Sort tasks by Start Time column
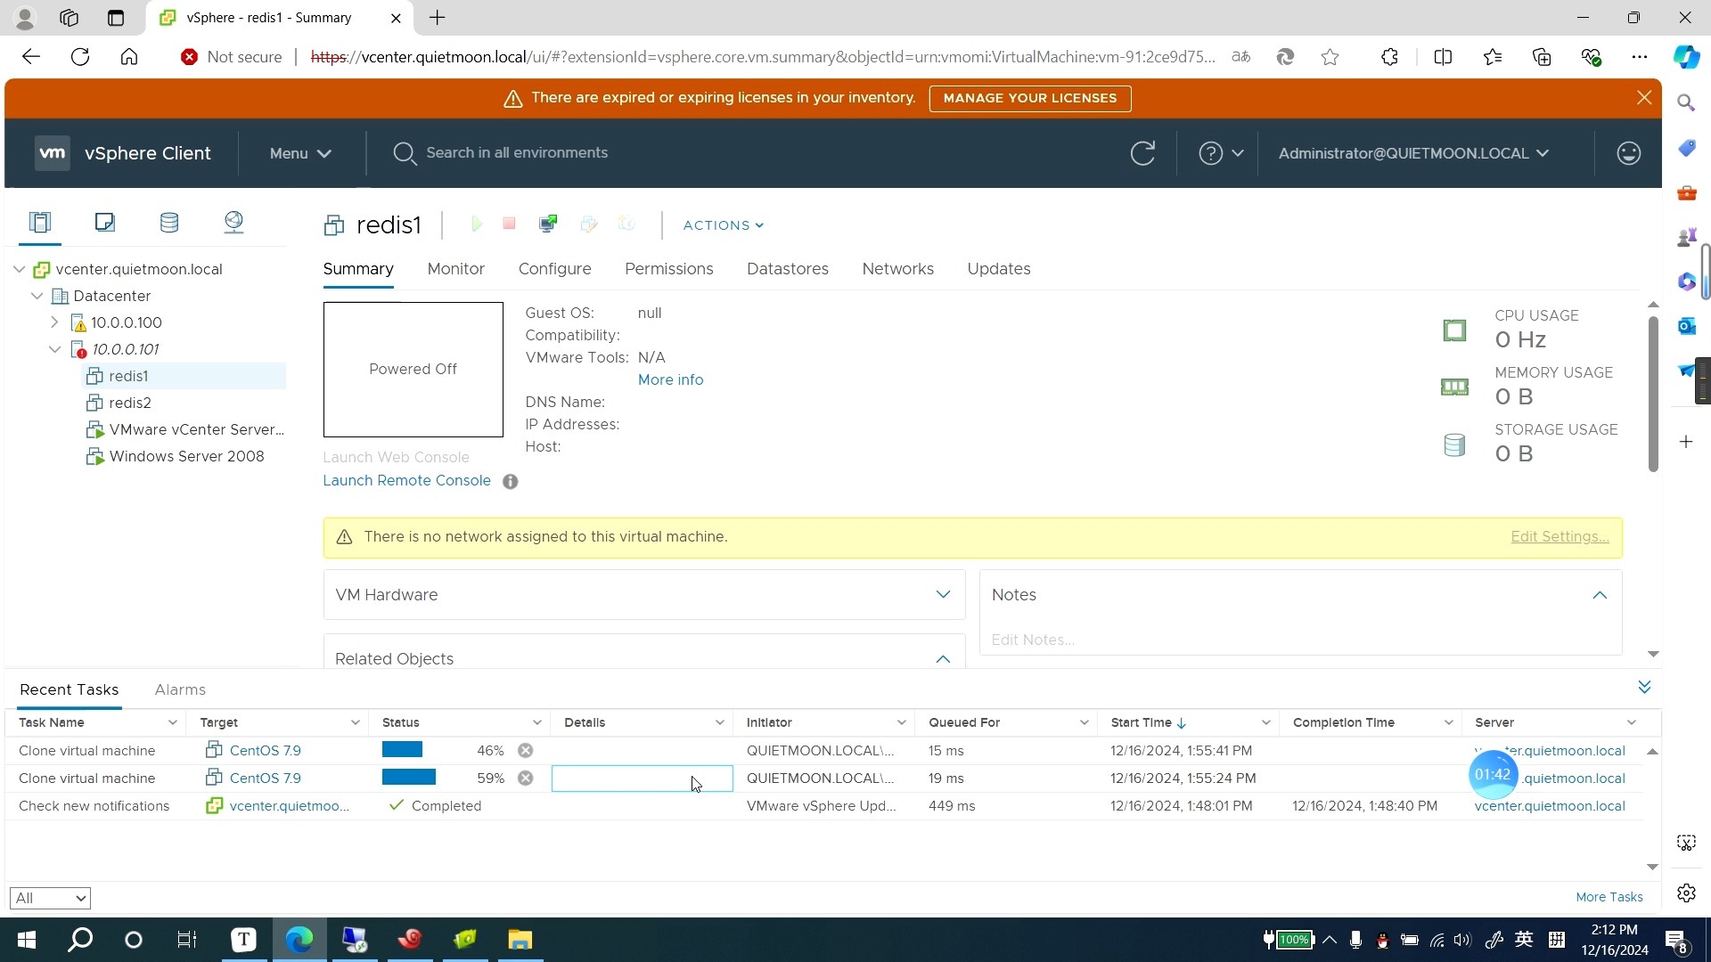 click(1148, 722)
